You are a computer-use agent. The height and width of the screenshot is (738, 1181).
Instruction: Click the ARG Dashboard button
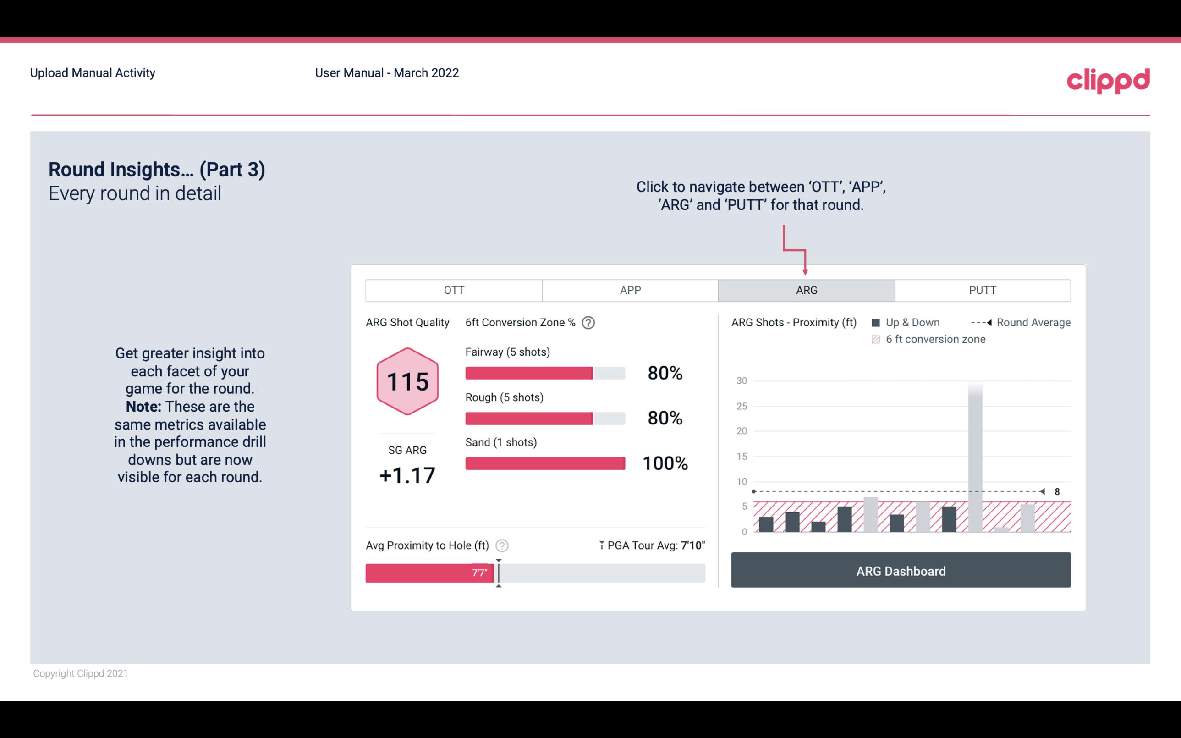(901, 571)
